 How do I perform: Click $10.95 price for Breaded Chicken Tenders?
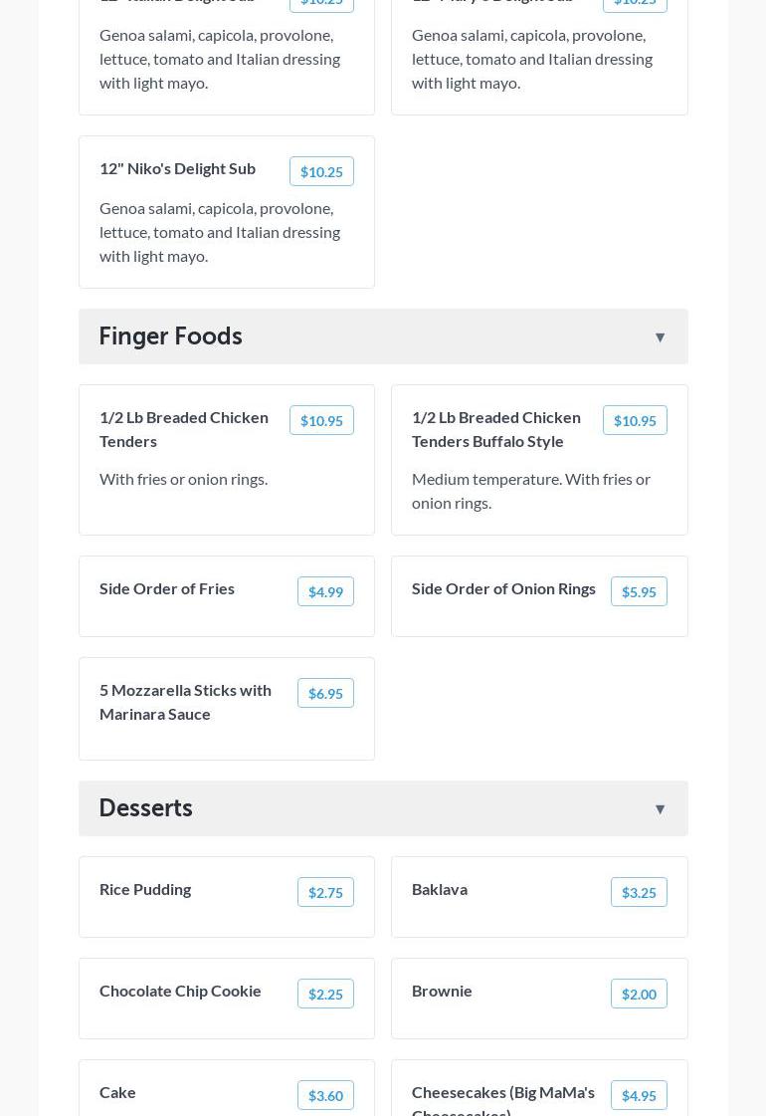pyautogui.click(x=321, y=421)
